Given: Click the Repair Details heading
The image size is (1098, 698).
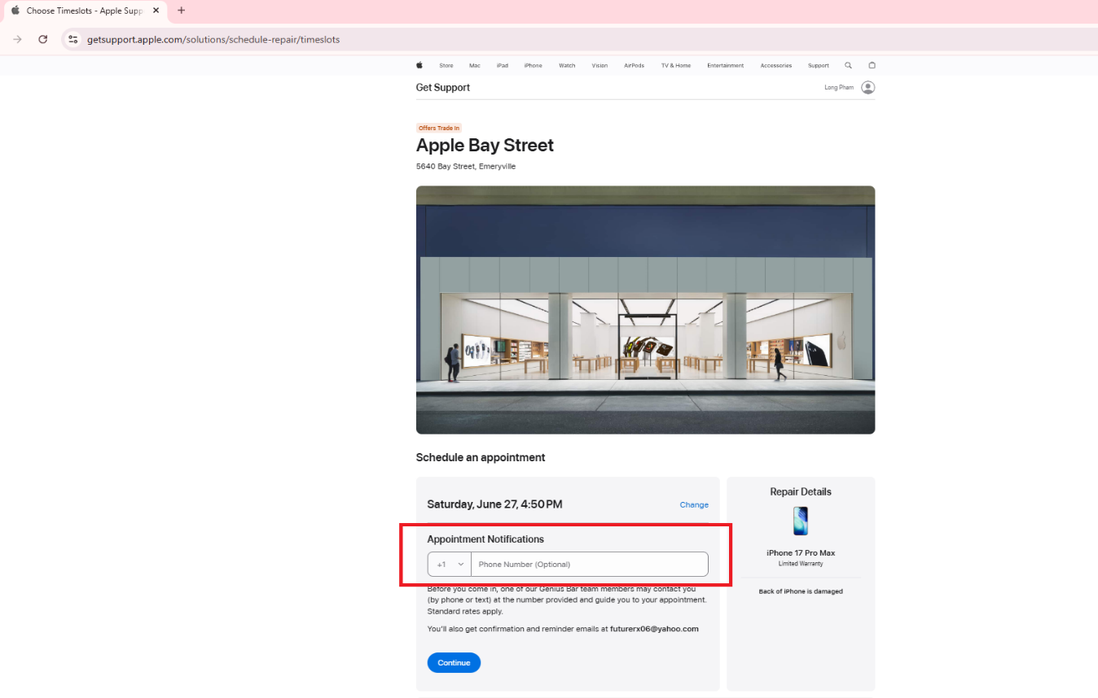Looking at the screenshot, I should pos(801,492).
